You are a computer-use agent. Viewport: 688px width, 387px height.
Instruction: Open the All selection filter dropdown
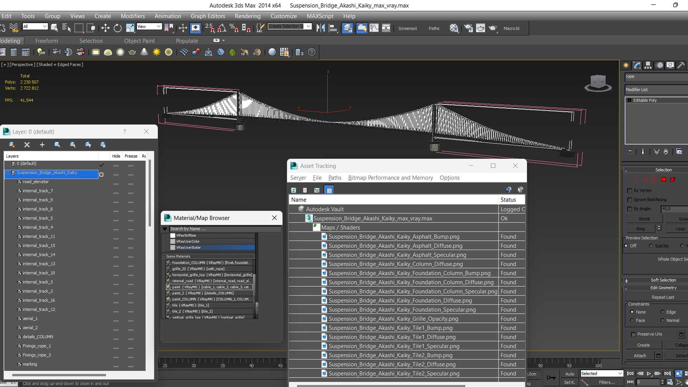(35, 27)
